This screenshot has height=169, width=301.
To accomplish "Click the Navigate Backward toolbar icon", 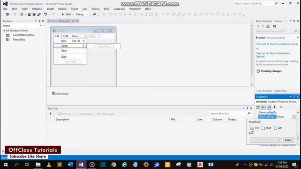I will 8,15.
